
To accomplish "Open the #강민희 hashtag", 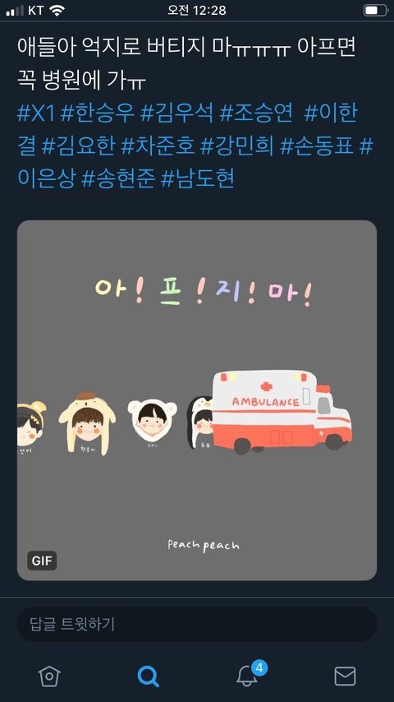I will pos(237,146).
